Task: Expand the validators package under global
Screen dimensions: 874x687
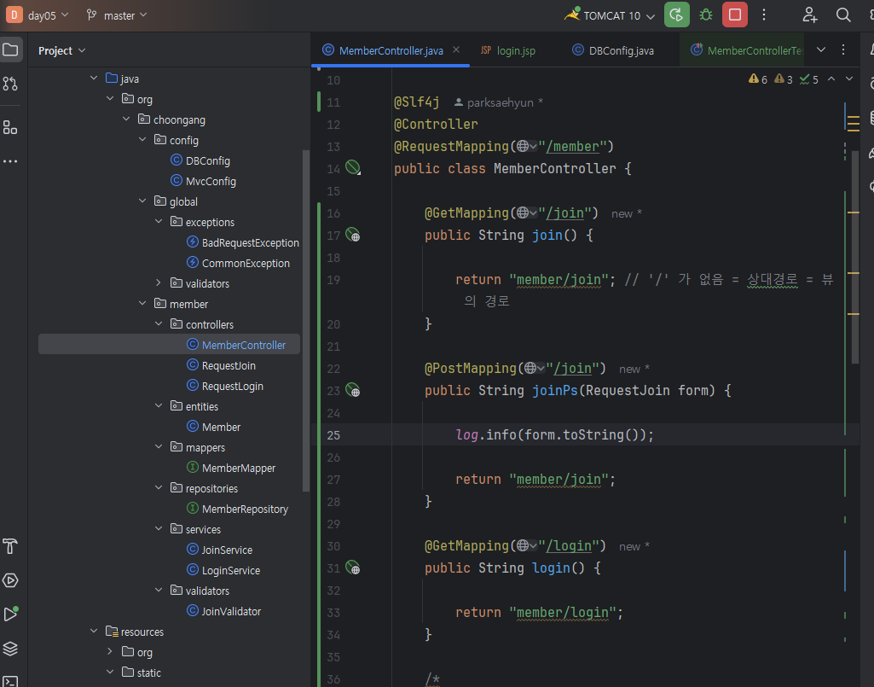Action: [159, 283]
